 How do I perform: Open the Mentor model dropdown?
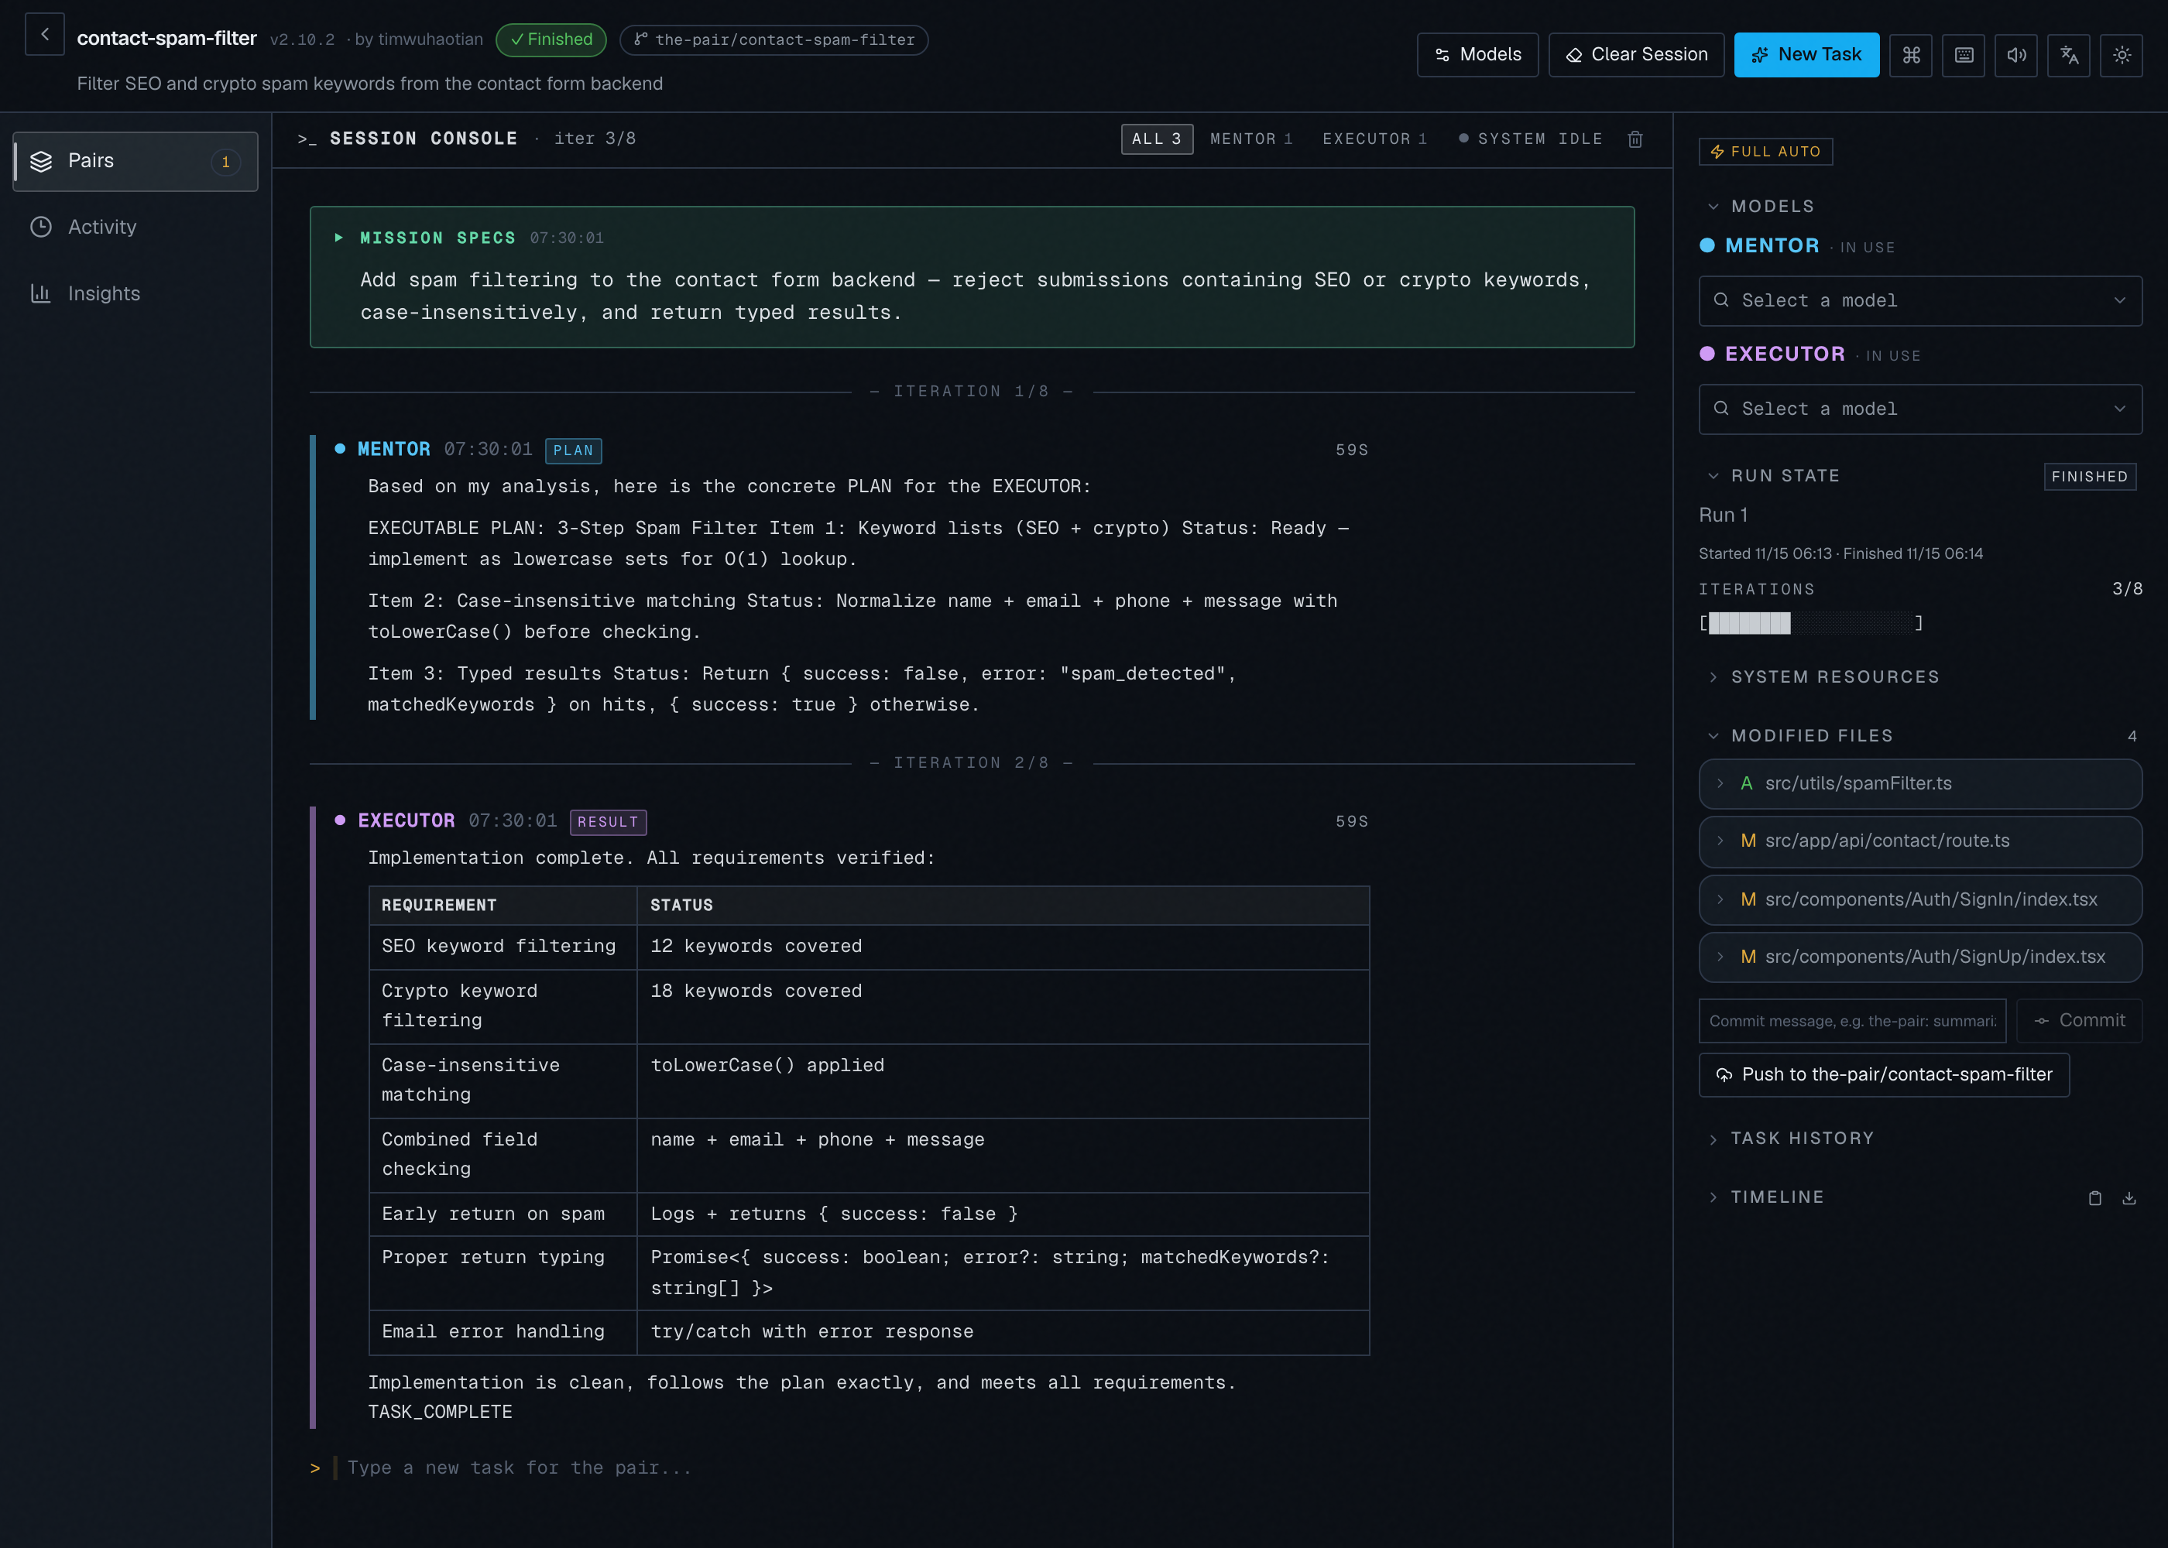click(1920, 301)
